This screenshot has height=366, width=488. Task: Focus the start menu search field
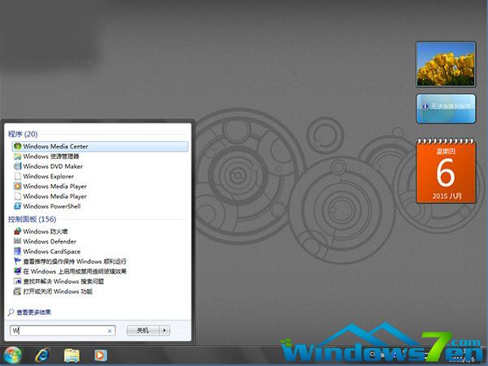coord(63,330)
